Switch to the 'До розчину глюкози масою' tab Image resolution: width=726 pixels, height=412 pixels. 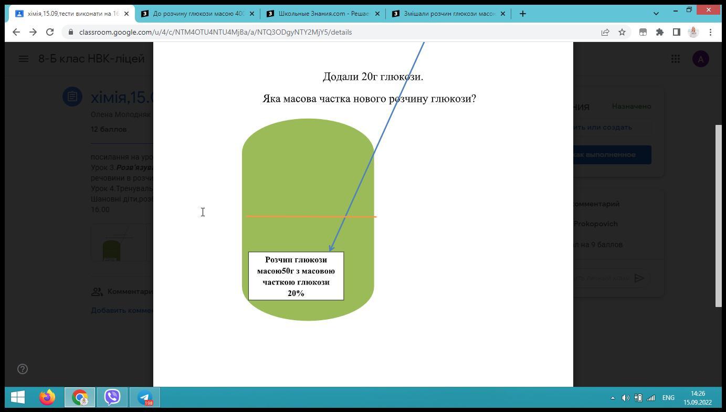197,14
